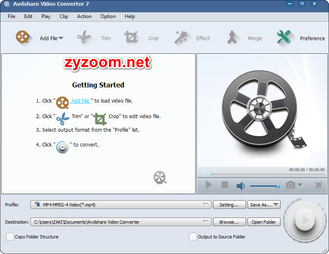Enable Copy Folder Structure checkbox

[x=10, y=237]
